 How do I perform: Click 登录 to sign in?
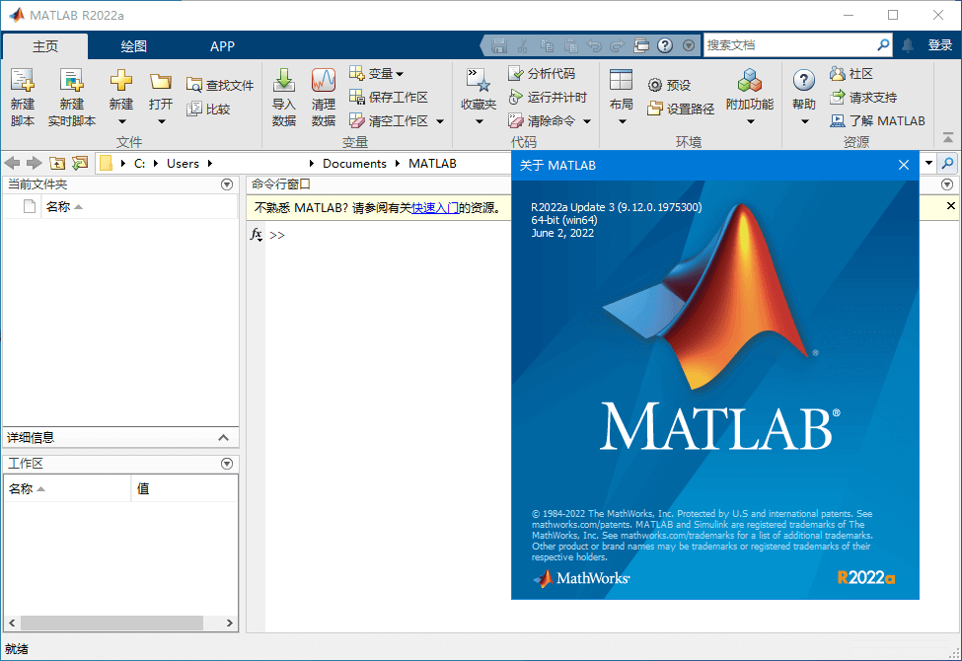tap(940, 44)
